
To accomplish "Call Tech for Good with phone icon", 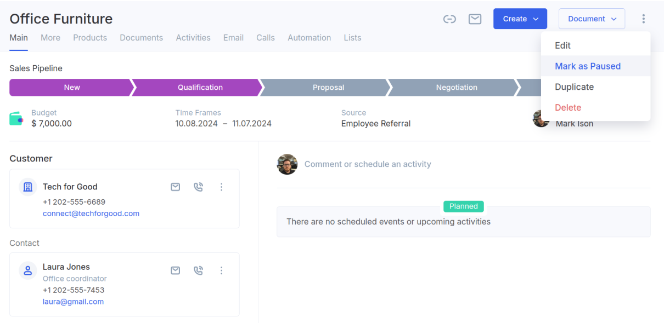I will pyautogui.click(x=199, y=187).
